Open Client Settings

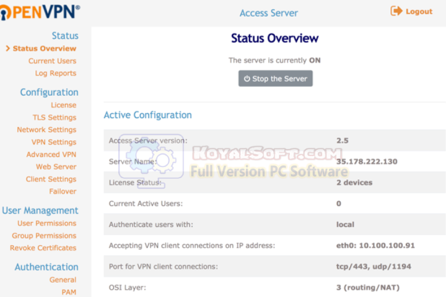51,179
